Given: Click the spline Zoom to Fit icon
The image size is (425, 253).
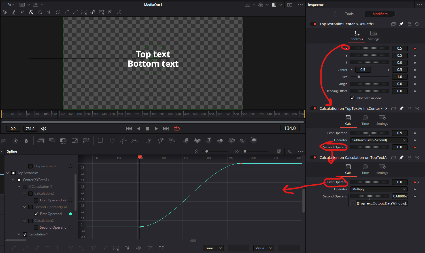Looking at the screenshot, I should (x=279, y=151).
